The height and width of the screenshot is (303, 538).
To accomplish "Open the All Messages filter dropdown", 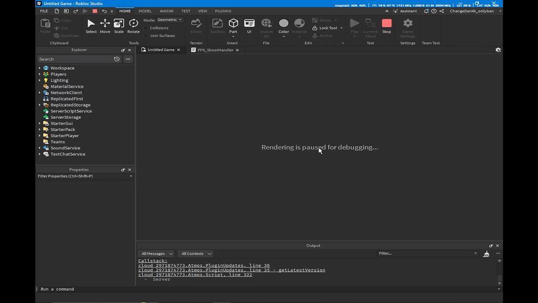I will [x=156, y=253].
